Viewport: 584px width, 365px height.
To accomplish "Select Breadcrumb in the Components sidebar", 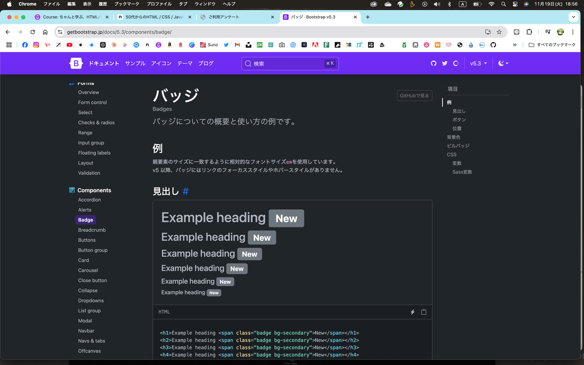I will pyautogui.click(x=91, y=230).
